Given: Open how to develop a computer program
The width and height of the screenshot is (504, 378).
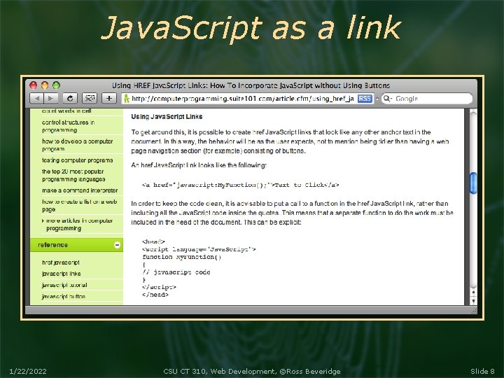Looking at the screenshot, I should [x=78, y=145].
